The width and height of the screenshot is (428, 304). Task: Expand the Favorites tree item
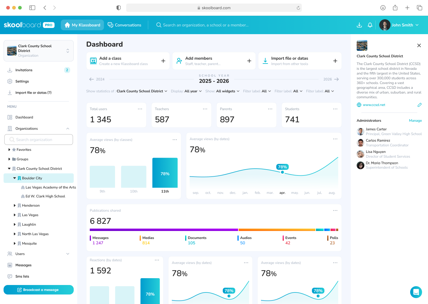tap(9, 150)
